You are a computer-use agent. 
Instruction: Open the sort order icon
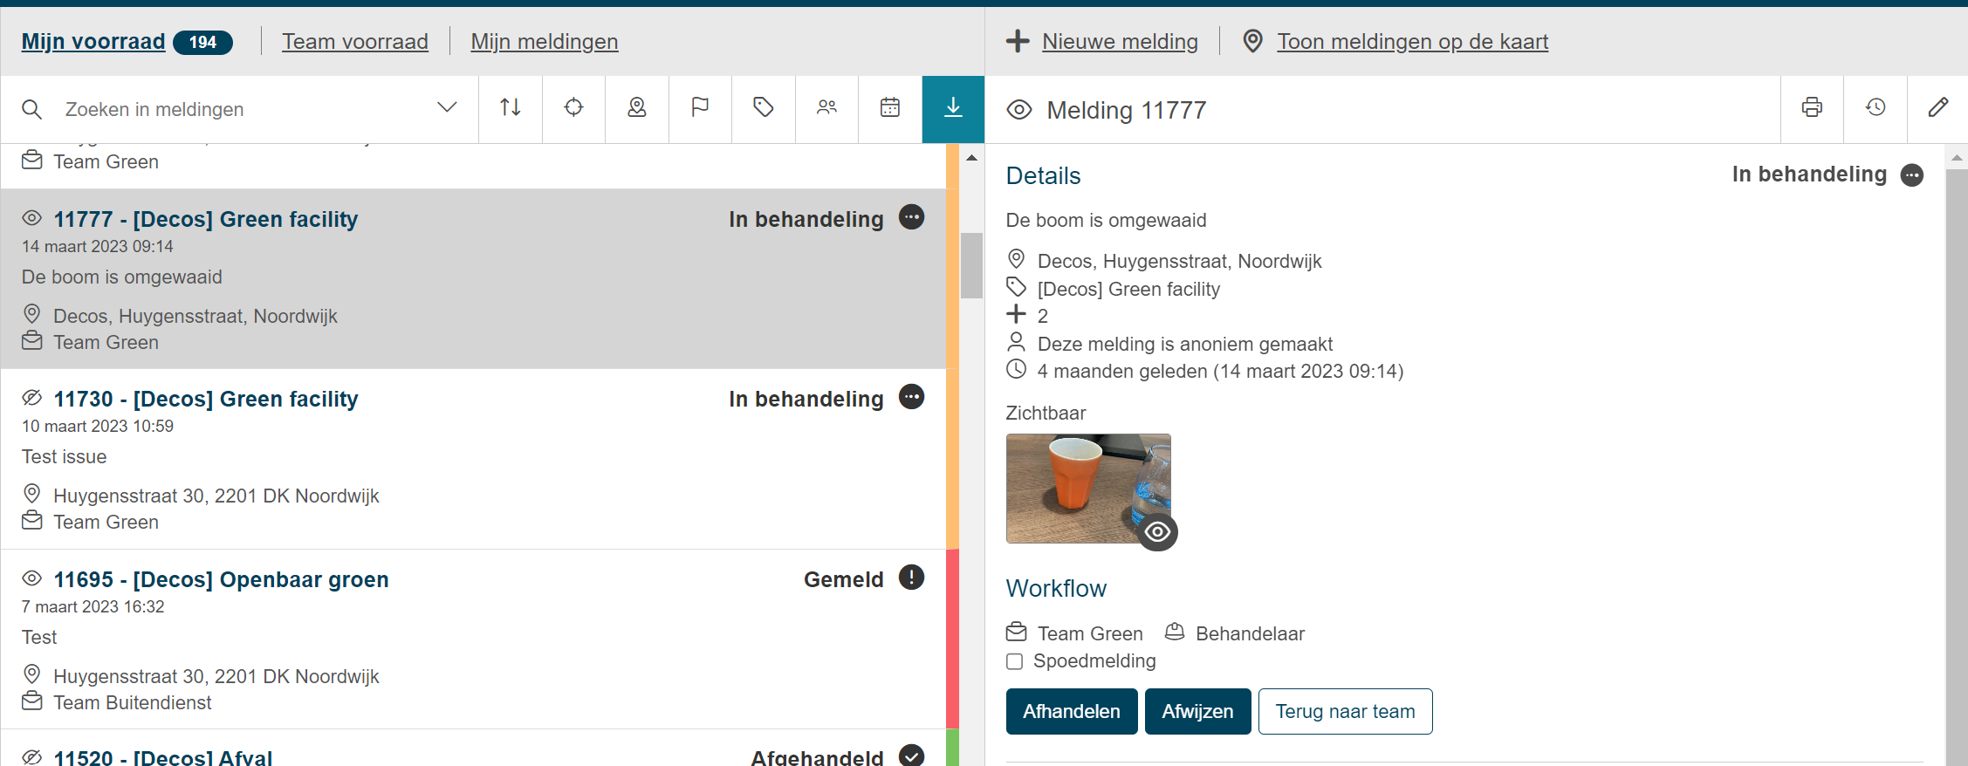point(511,108)
